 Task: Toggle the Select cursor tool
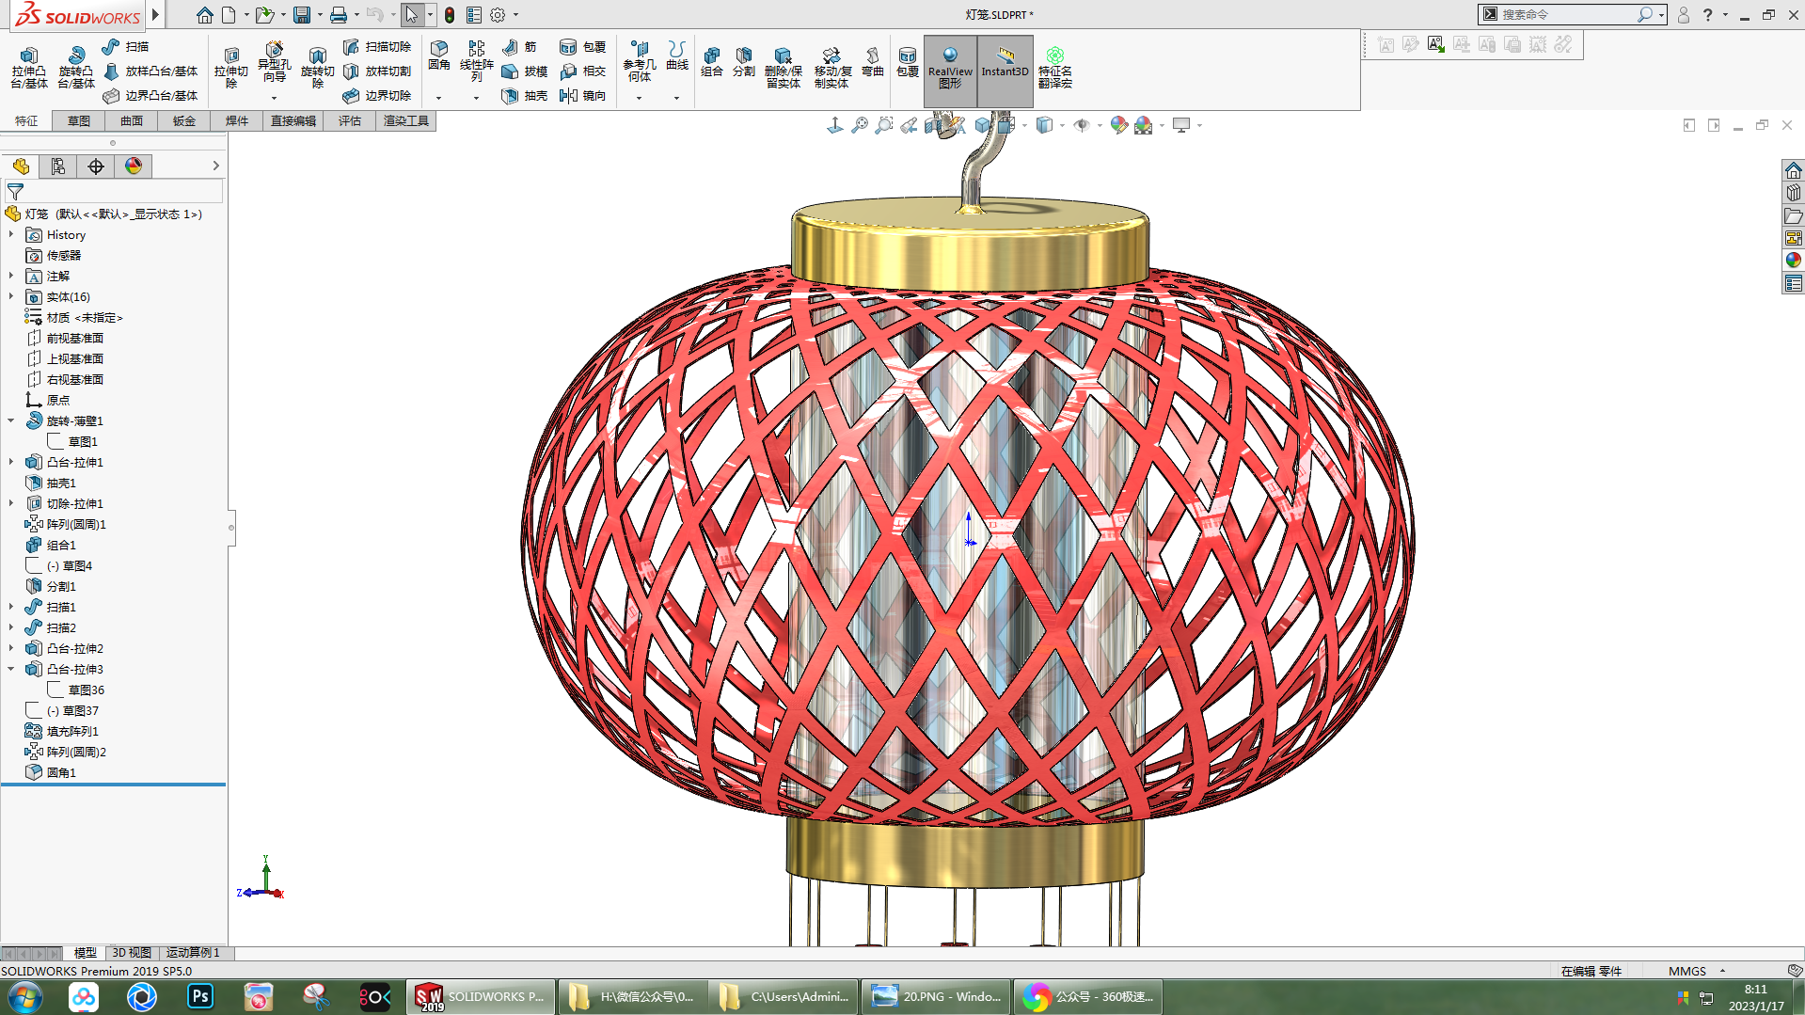point(411,15)
